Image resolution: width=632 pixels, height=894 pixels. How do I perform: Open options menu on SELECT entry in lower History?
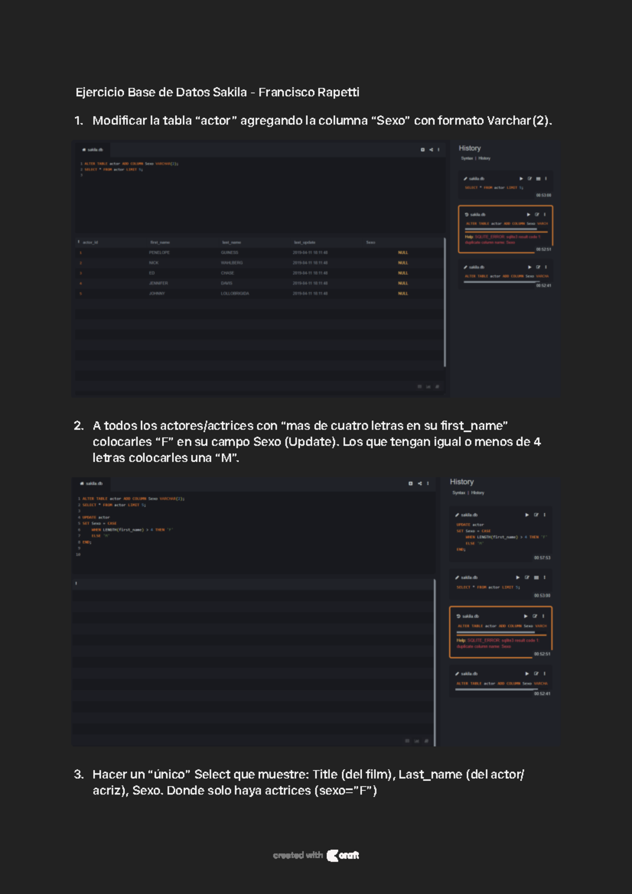point(545,578)
